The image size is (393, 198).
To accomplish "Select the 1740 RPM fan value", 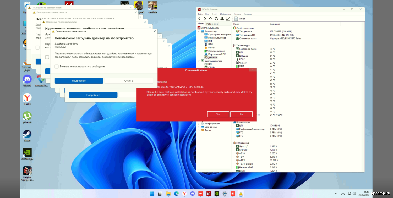I will (x=275, y=125).
